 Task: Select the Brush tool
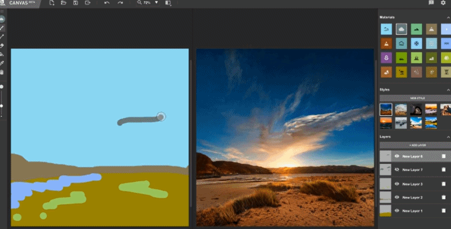point(2,28)
